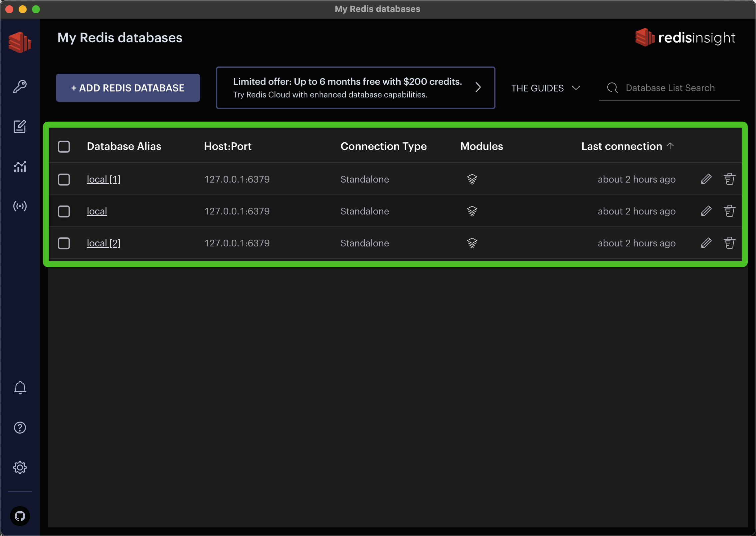Open the local [2] database link

click(x=103, y=243)
